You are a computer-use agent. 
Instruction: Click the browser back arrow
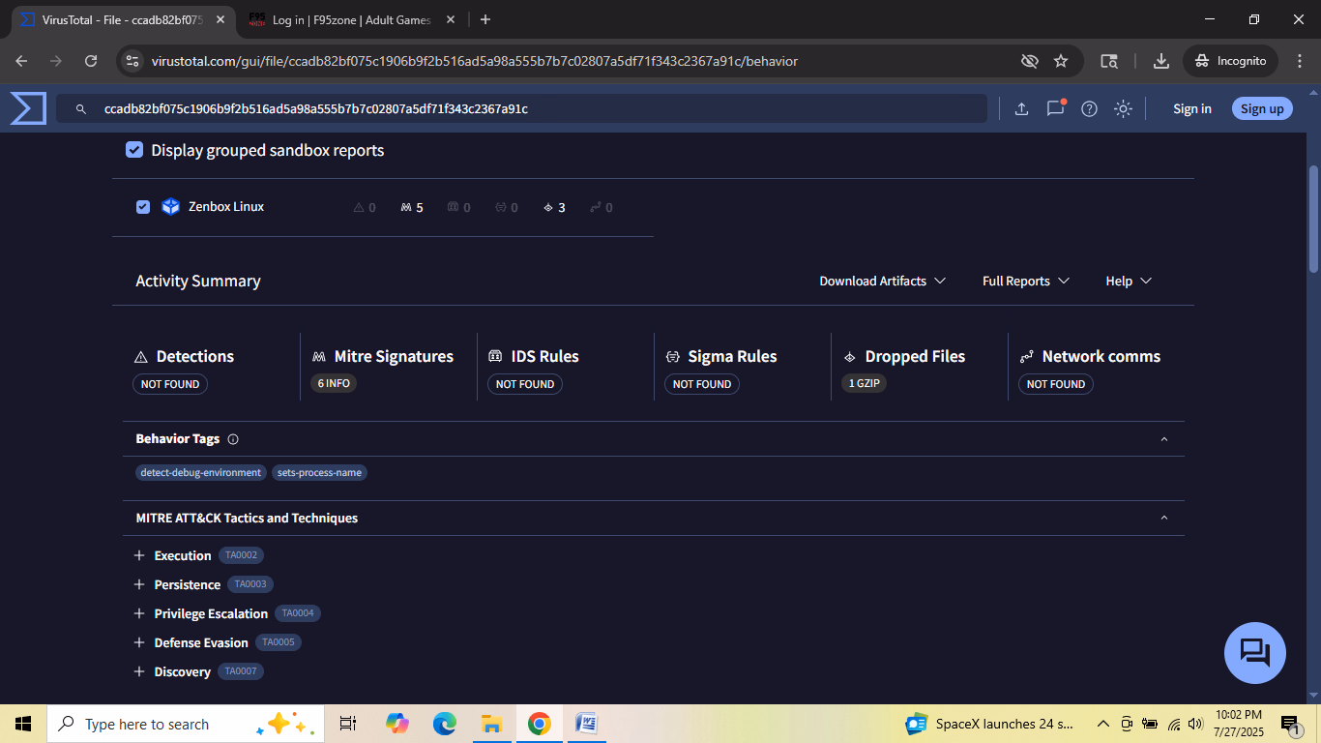pos(22,61)
